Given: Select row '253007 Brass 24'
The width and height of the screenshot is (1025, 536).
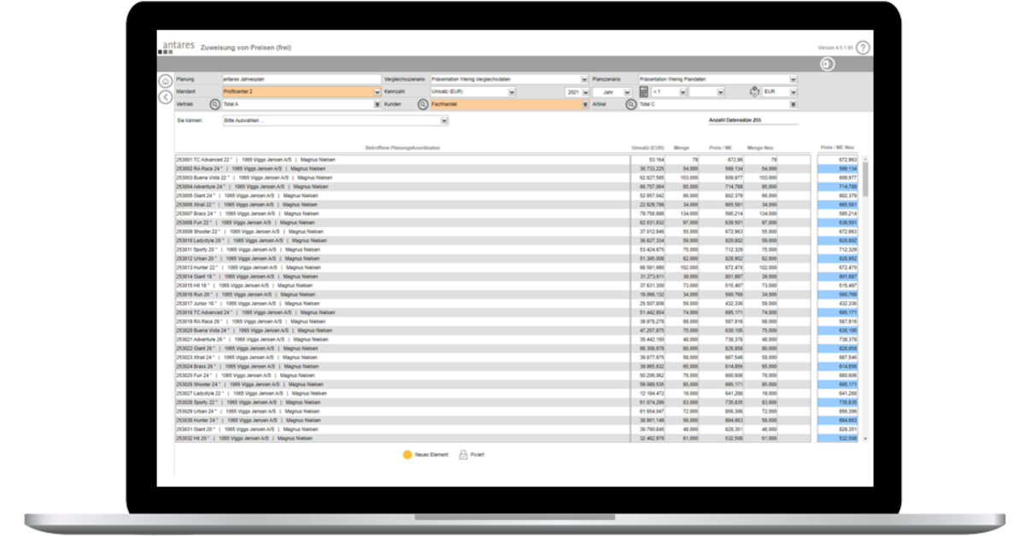Looking at the screenshot, I should click(402, 213).
